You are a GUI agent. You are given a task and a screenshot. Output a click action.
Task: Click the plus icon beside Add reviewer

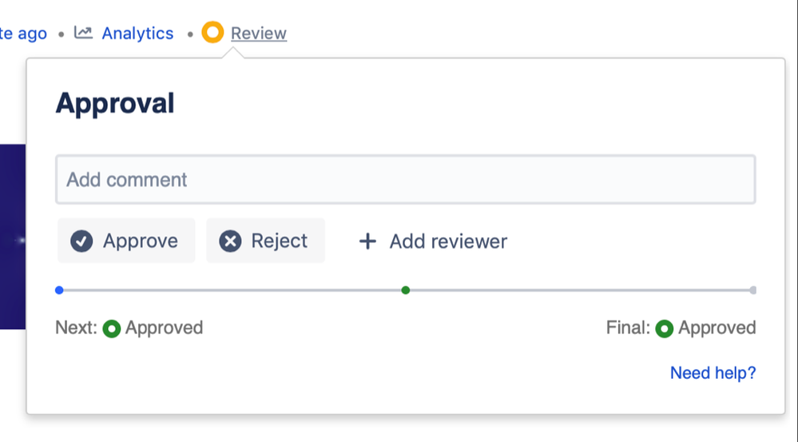coord(367,241)
